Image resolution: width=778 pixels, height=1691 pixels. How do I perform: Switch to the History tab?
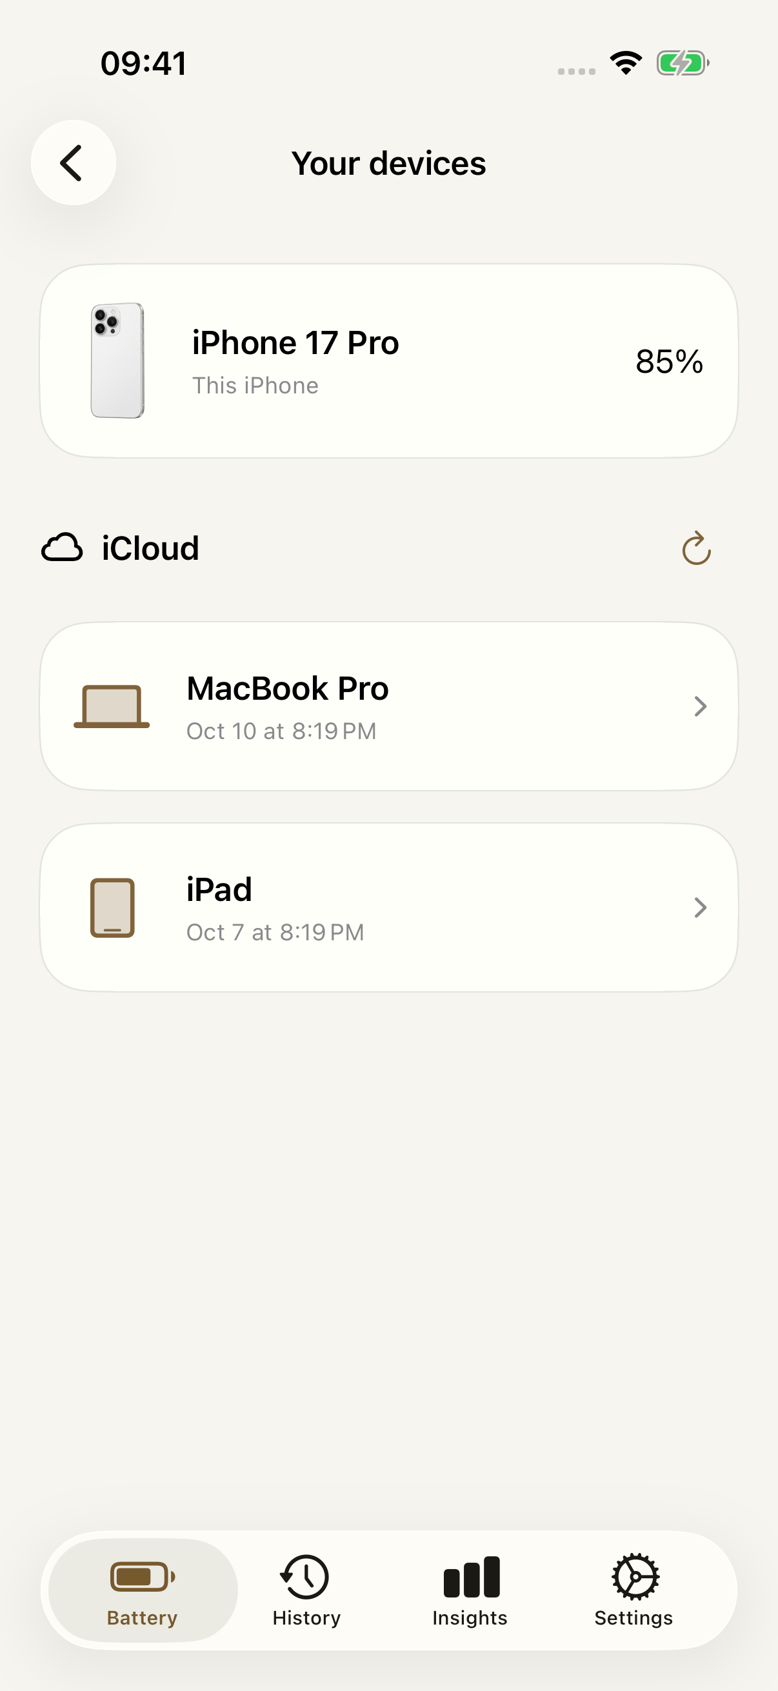(x=306, y=1589)
